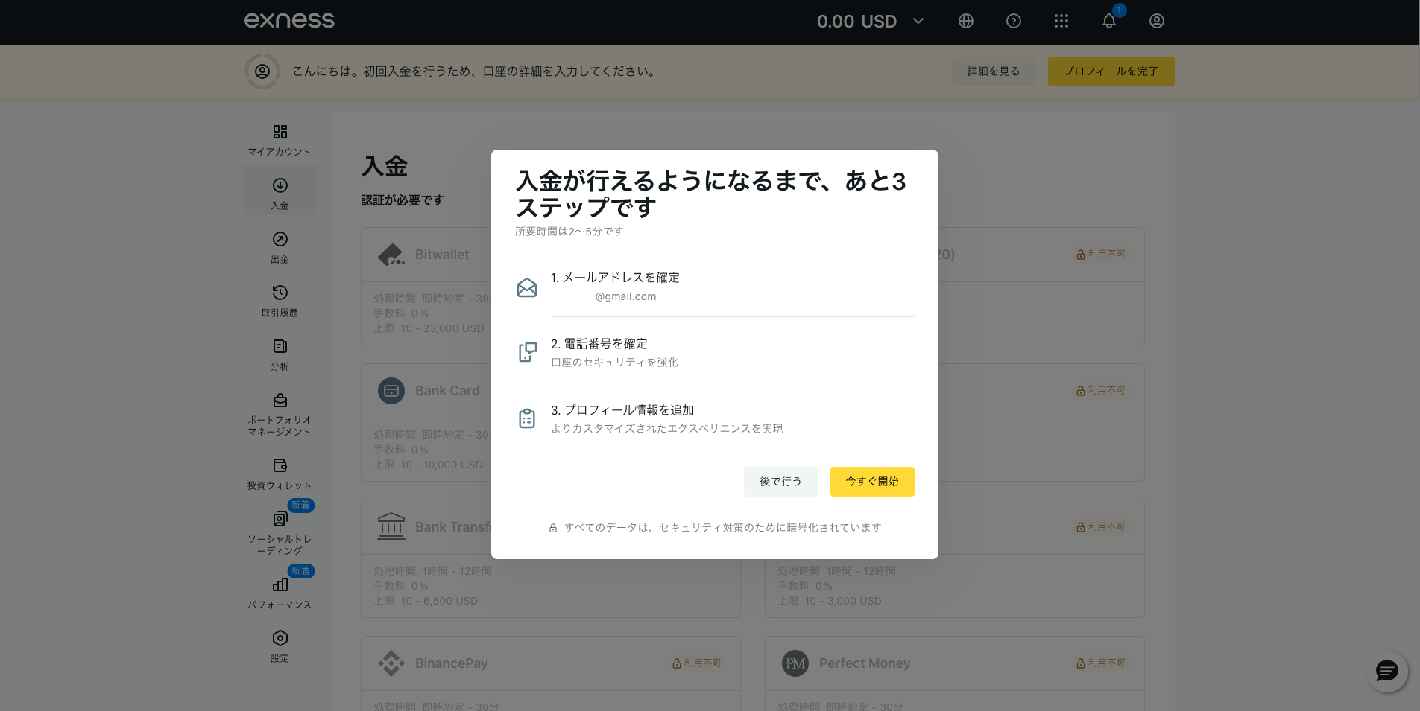Open 設定 settings in sidebar
The height and width of the screenshot is (711, 1420).
tap(280, 646)
